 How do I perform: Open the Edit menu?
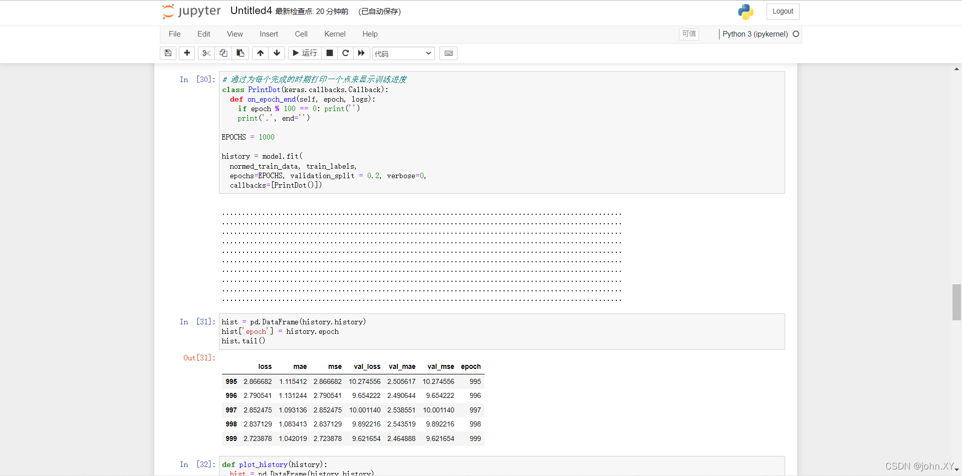(203, 34)
